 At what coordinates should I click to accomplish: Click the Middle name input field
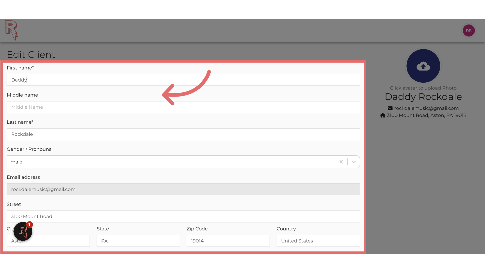[x=183, y=107]
